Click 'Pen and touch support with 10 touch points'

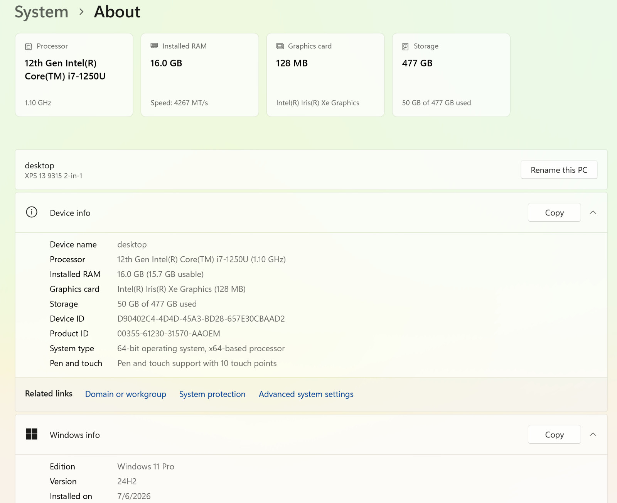(x=197, y=363)
